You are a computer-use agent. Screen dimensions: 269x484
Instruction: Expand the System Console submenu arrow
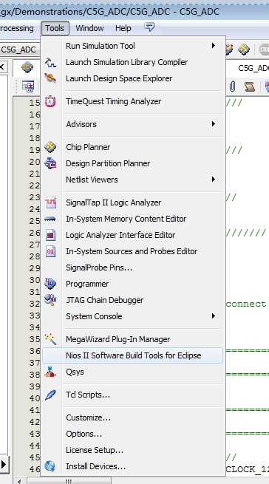[x=213, y=316]
